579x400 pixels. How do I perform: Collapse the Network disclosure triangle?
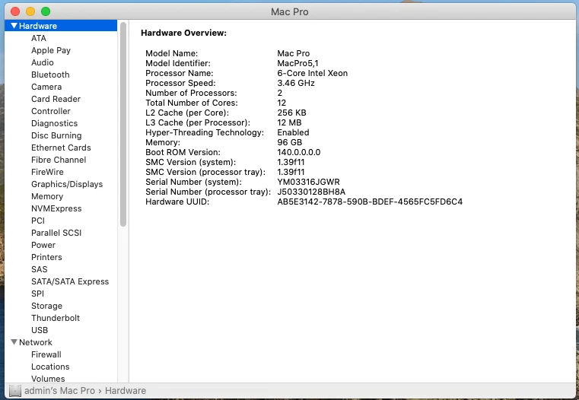[14, 342]
